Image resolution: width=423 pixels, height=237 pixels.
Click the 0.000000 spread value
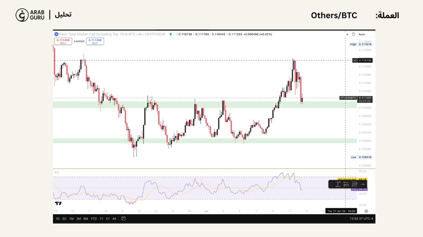point(79,41)
